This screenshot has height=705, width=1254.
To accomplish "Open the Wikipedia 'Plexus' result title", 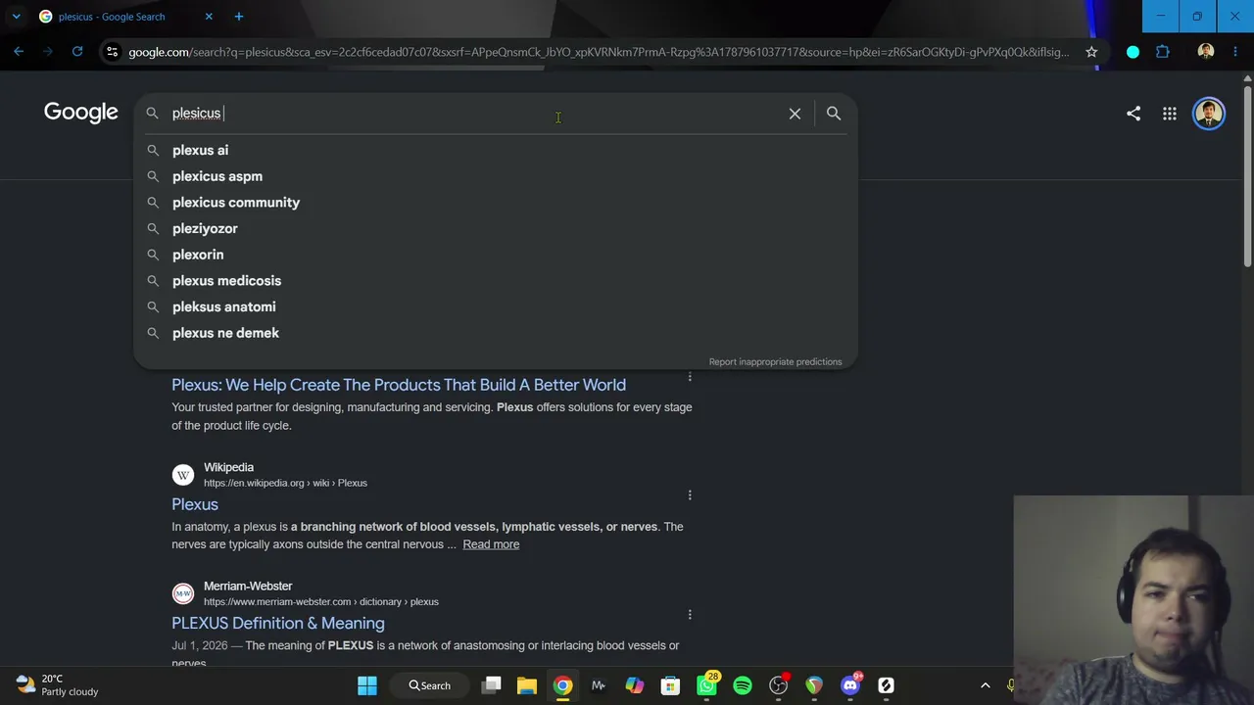I will (x=195, y=504).
